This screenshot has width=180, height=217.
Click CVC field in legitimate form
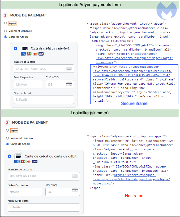point(60,84)
